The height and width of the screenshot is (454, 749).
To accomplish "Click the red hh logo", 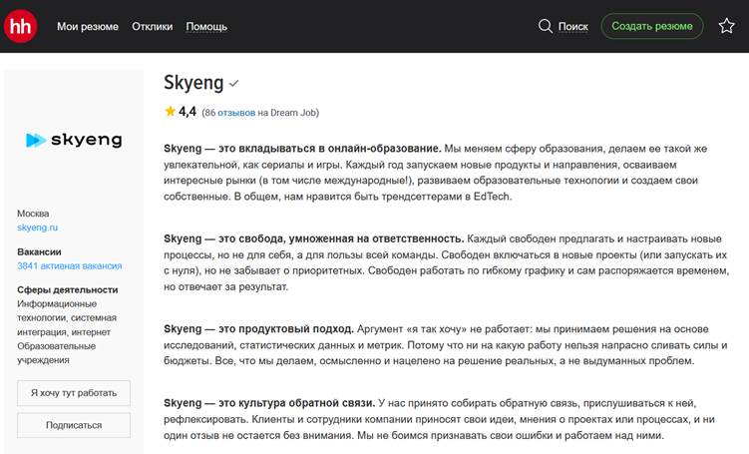I will pyautogui.click(x=21, y=26).
